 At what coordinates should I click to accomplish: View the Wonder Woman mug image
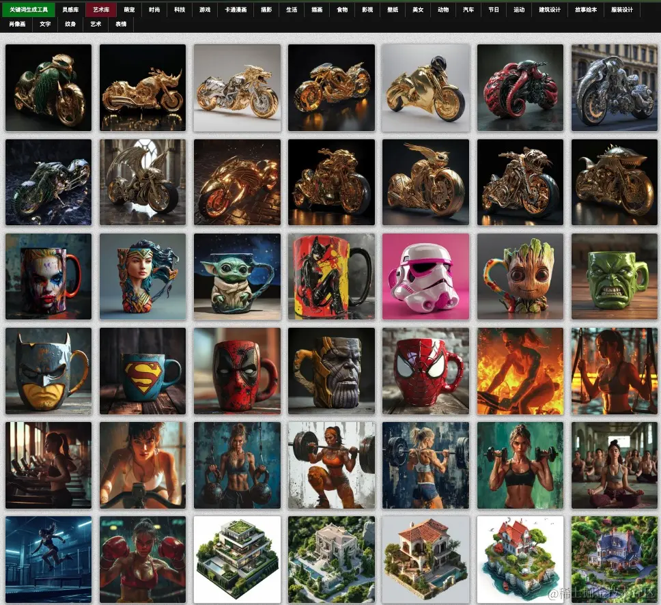tap(143, 277)
